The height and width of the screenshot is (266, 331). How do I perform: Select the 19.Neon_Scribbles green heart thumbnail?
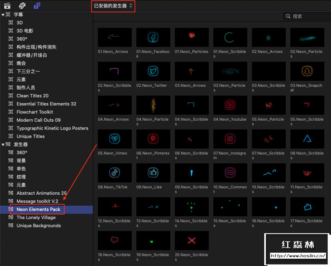(153, 241)
